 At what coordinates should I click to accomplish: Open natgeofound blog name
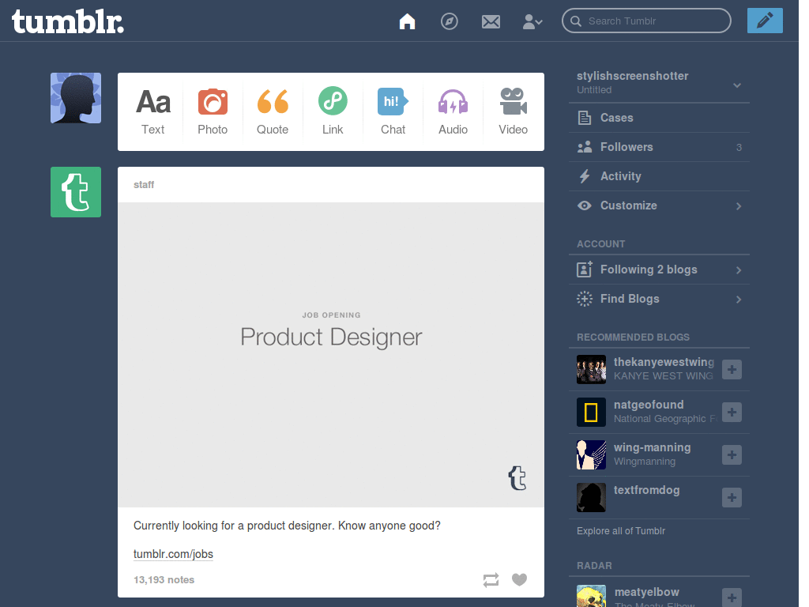pos(649,405)
